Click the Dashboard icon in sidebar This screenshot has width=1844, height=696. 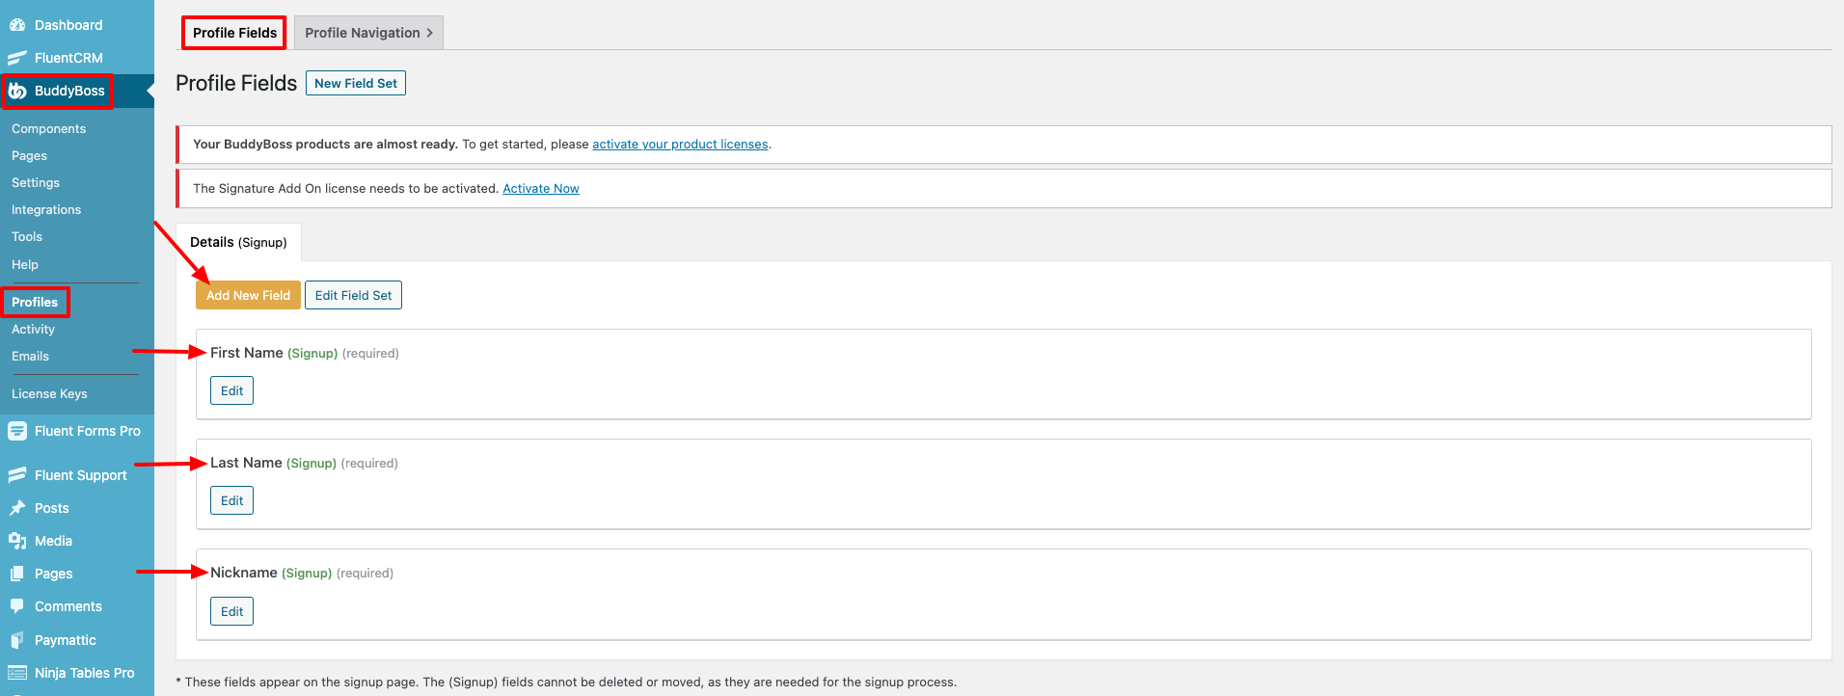[17, 25]
